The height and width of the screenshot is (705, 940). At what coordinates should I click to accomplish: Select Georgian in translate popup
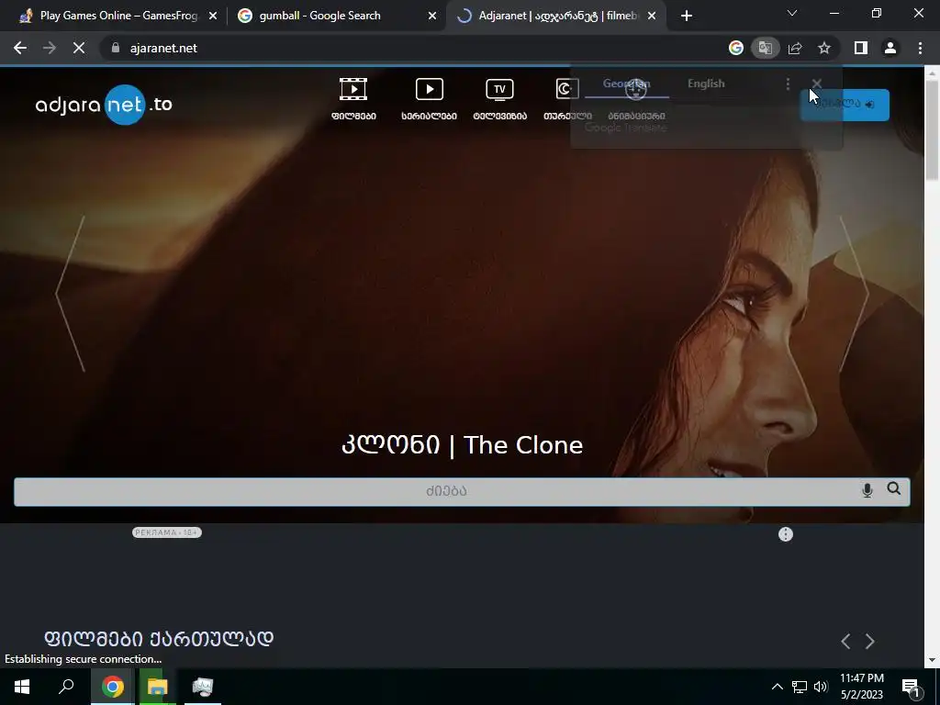(x=626, y=84)
